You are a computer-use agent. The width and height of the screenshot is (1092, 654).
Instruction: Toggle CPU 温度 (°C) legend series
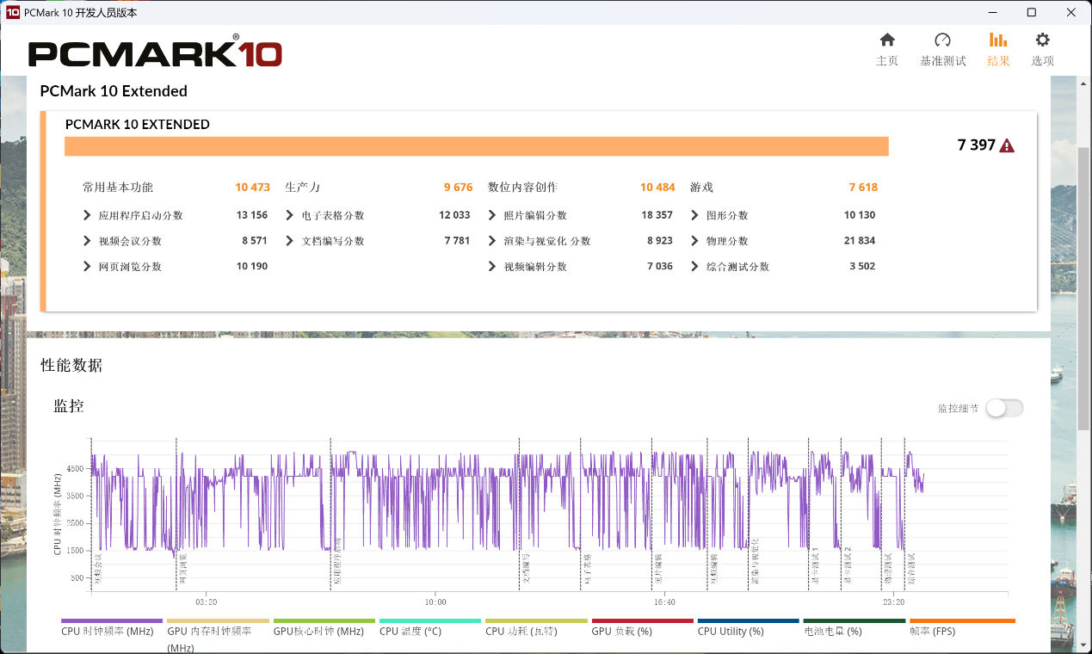pos(410,632)
